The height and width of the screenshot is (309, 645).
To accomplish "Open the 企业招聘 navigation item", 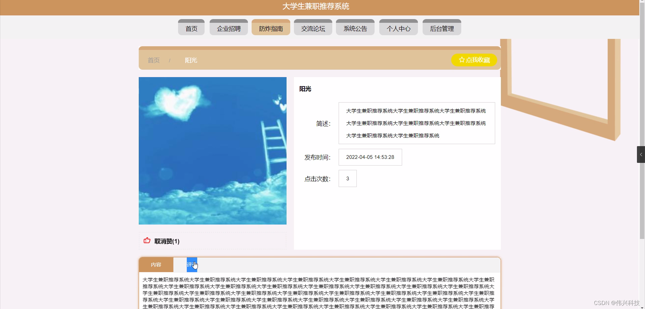I will [228, 28].
